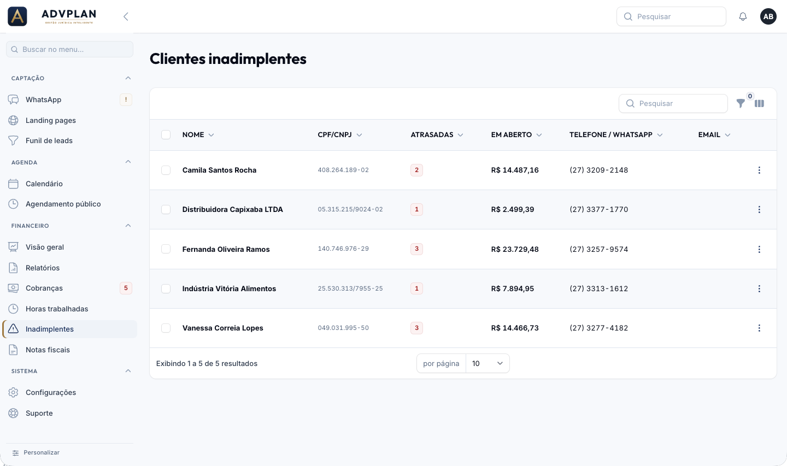Open row actions for Camila Santos Rocha
The image size is (787, 466).
click(x=759, y=170)
